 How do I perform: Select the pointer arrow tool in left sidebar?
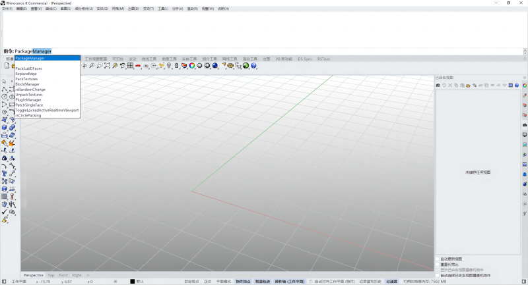pos(5,81)
